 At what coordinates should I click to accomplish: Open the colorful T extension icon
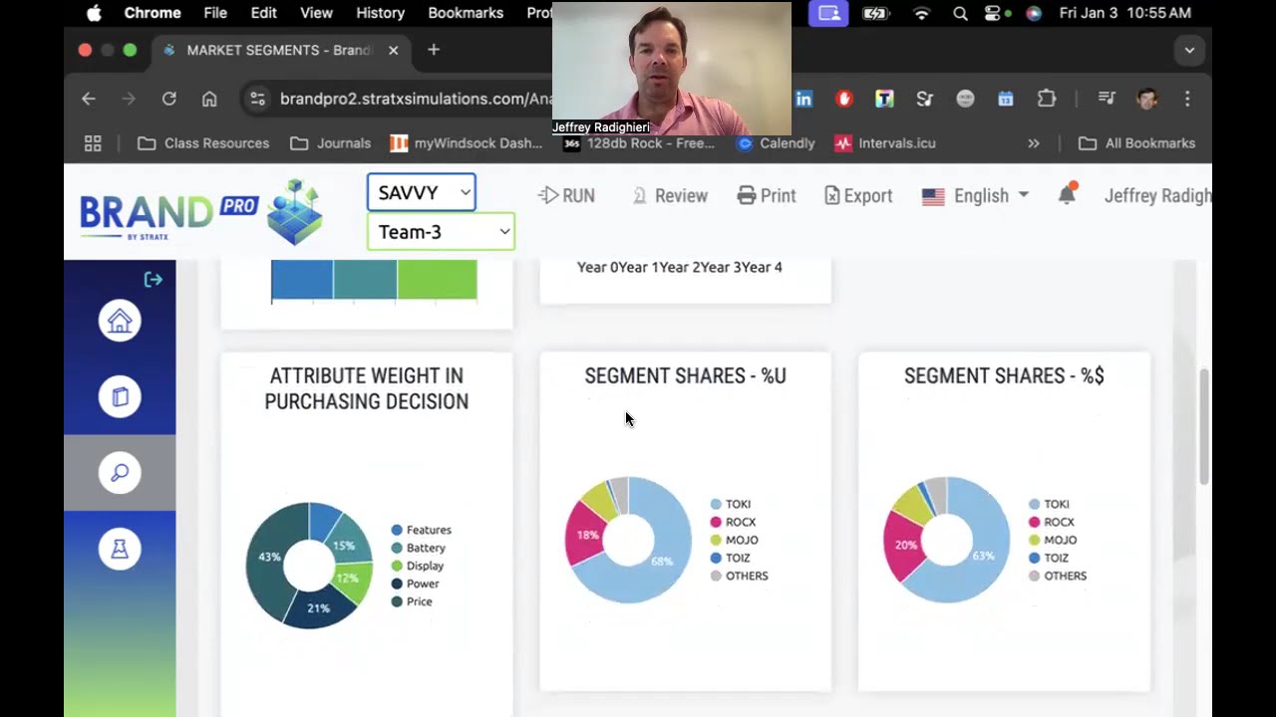coord(884,99)
